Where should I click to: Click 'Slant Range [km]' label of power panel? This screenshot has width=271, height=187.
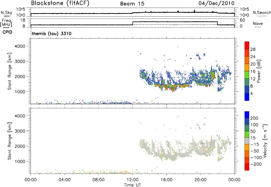tap(9, 71)
